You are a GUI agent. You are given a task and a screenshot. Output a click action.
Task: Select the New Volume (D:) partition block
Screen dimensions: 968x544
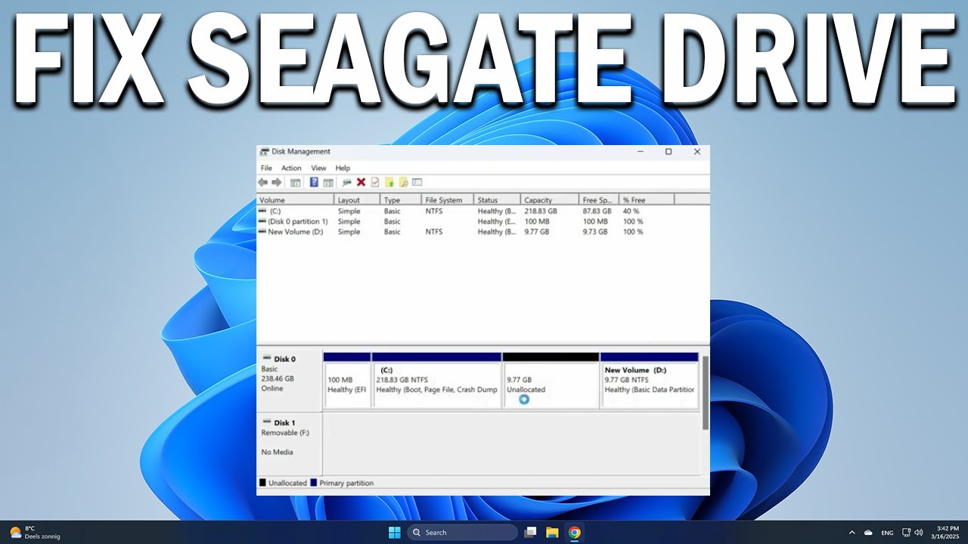point(650,380)
